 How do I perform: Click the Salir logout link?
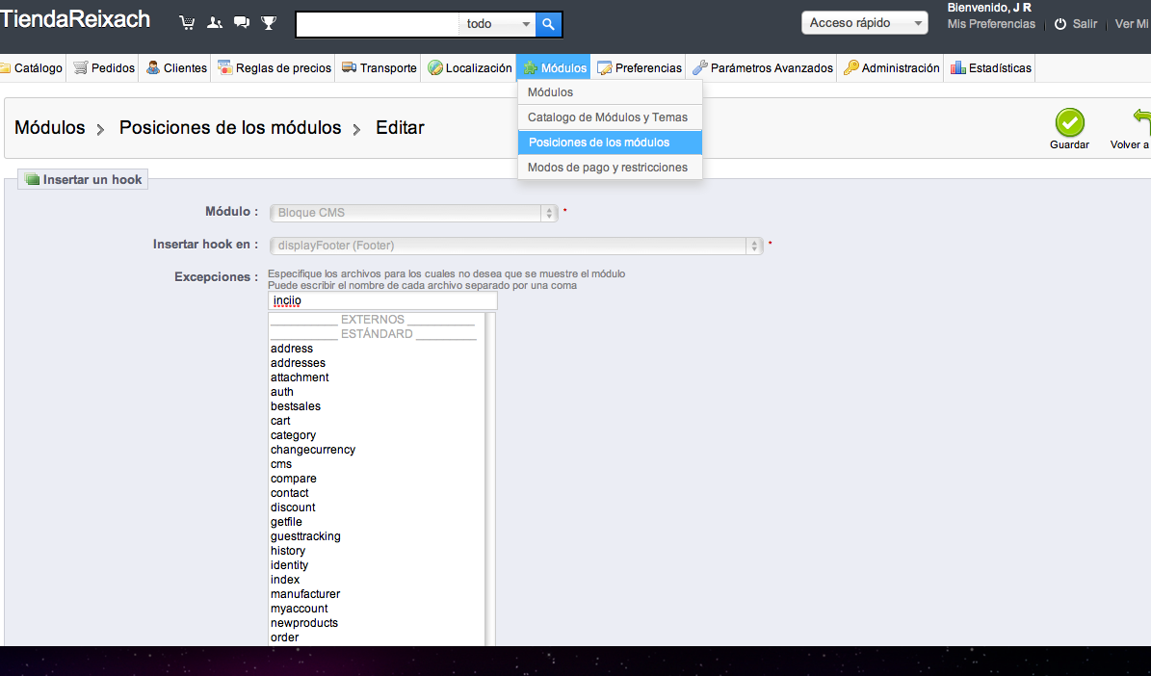(1085, 24)
